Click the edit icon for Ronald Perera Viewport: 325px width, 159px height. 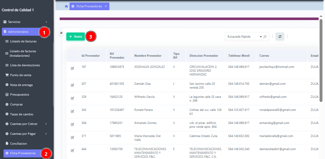[x=72, y=111]
